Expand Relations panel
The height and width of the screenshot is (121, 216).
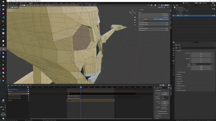(x=179, y=75)
